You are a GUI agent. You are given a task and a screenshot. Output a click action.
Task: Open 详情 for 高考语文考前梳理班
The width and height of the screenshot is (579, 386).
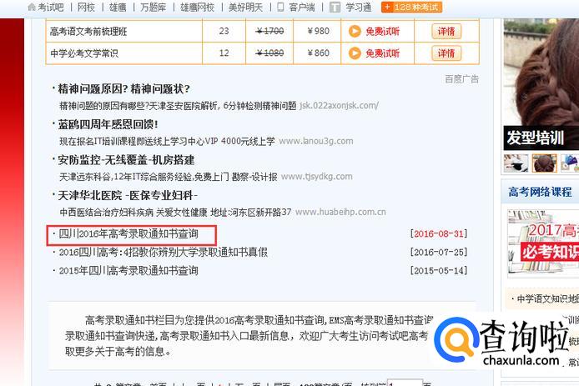pos(446,32)
